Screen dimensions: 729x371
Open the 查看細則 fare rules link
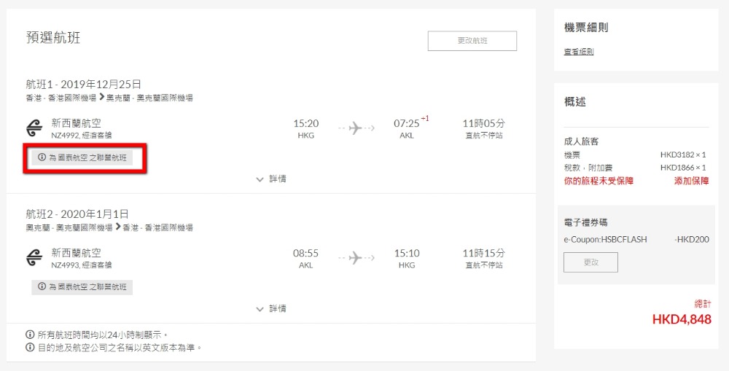(578, 52)
